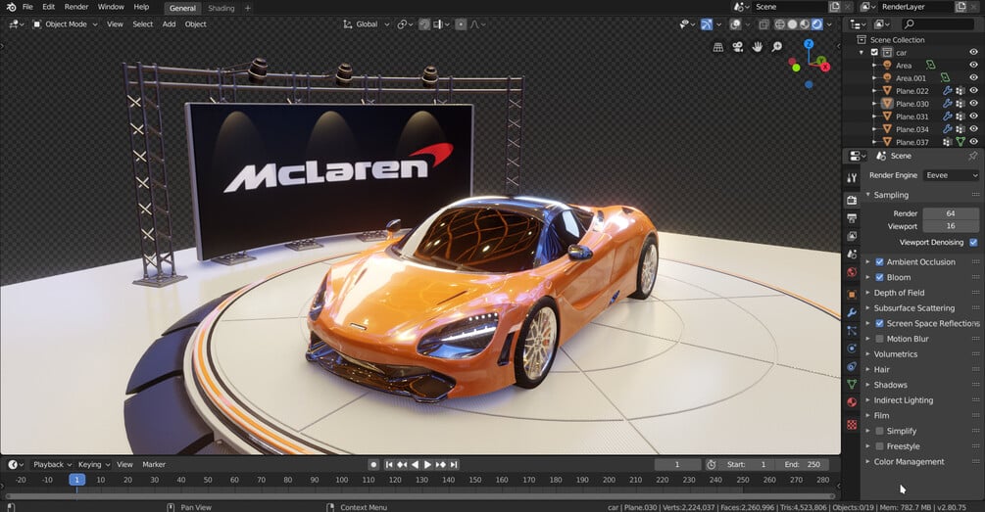Jump to timeline end frame
985x512 pixels.
tap(454, 464)
